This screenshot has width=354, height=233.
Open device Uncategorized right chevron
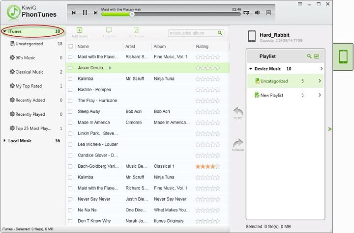pyautogui.click(x=320, y=81)
